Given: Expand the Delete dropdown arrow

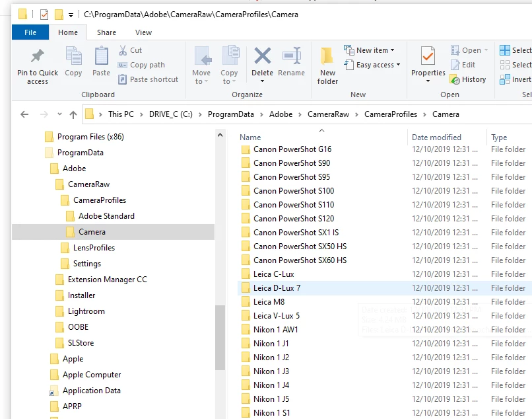Looking at the screenshot, I should click(262, 81).
